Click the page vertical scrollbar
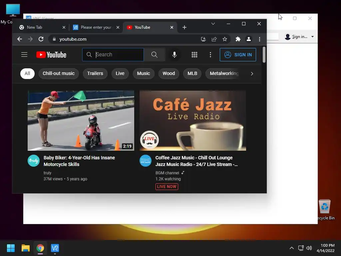 tap(264, 55)
